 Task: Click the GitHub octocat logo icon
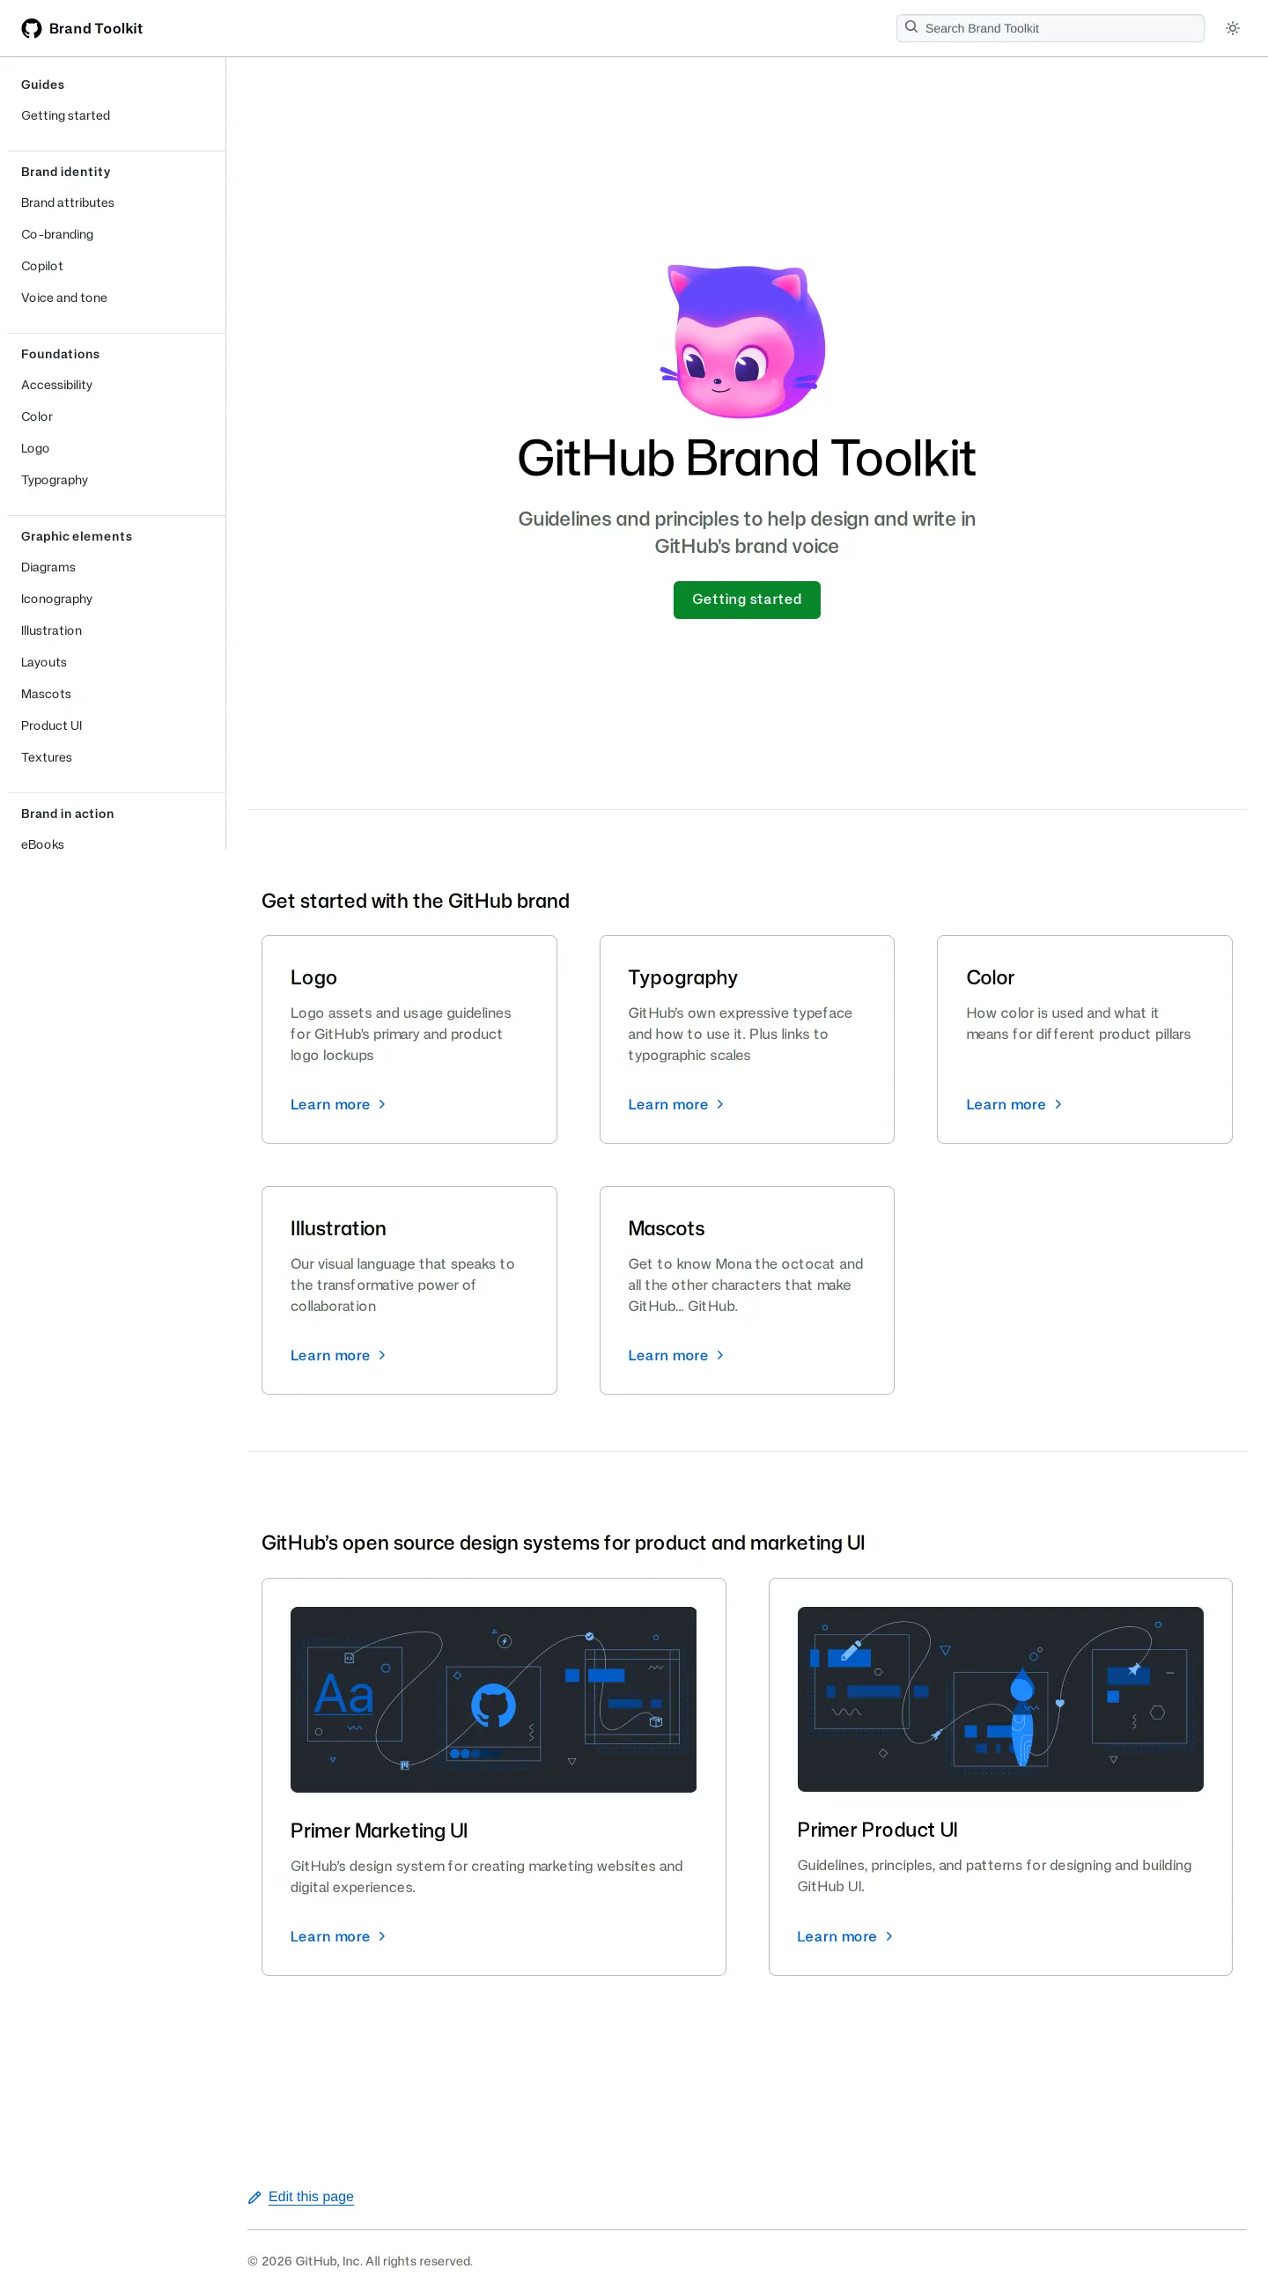click(x=32, y=28)
